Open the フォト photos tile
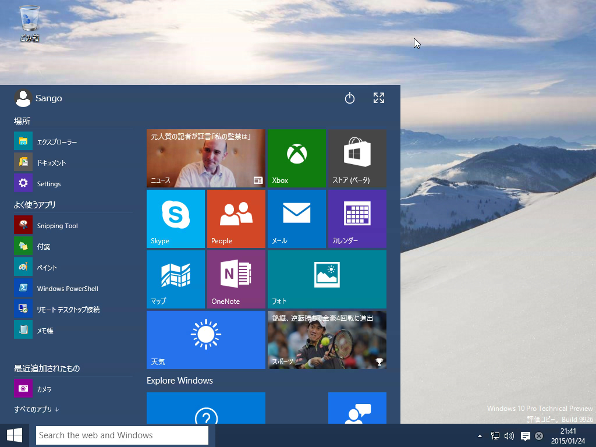 pyautogui.click(x=327, y=279)
